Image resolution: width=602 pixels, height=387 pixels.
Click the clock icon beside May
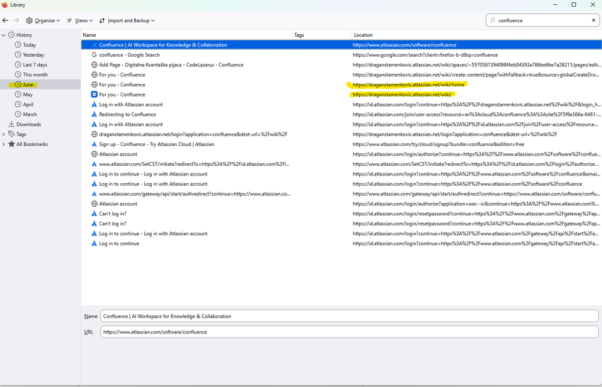pos(18,95)
